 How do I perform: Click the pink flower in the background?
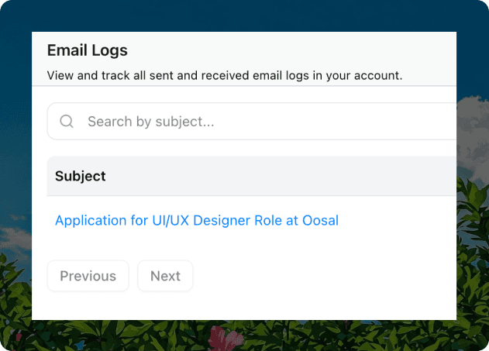225,338
